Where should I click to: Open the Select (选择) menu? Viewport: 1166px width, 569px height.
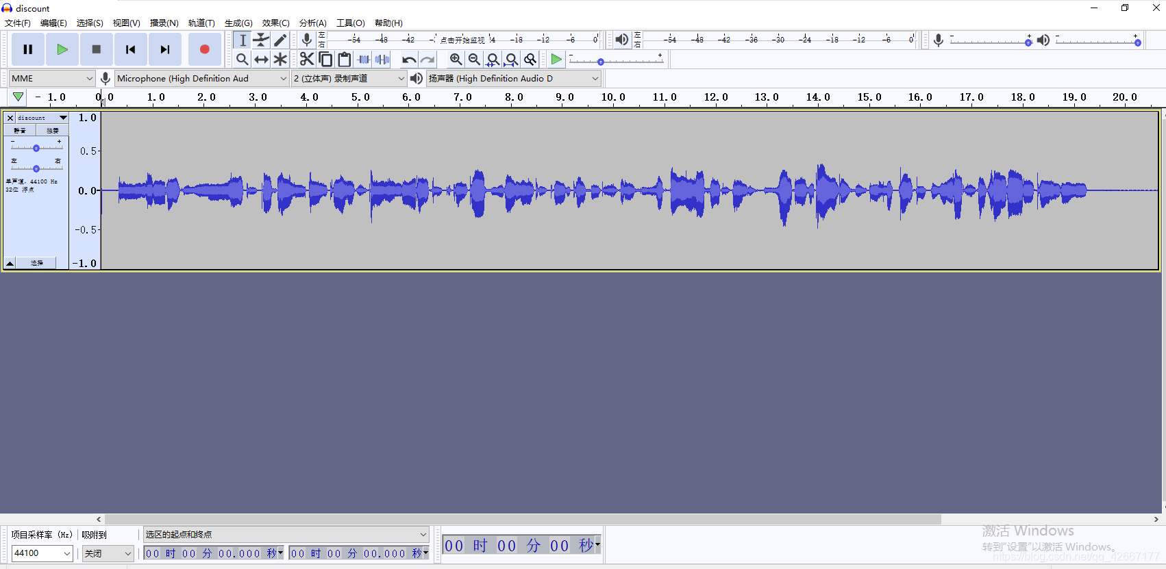(90, 23)
